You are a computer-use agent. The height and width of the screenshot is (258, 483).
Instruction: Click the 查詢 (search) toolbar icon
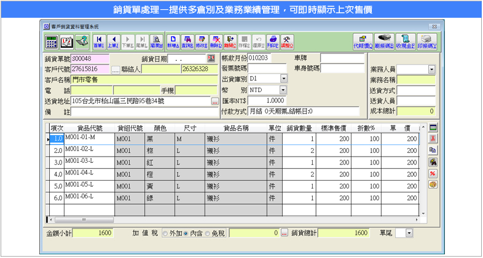coord(187,41)
